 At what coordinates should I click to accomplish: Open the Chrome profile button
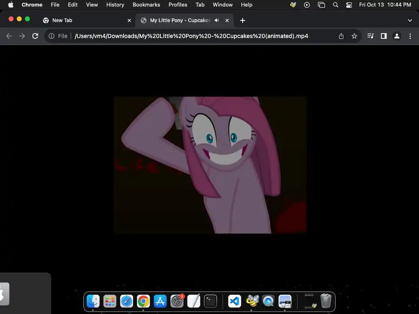coord(397,36)
